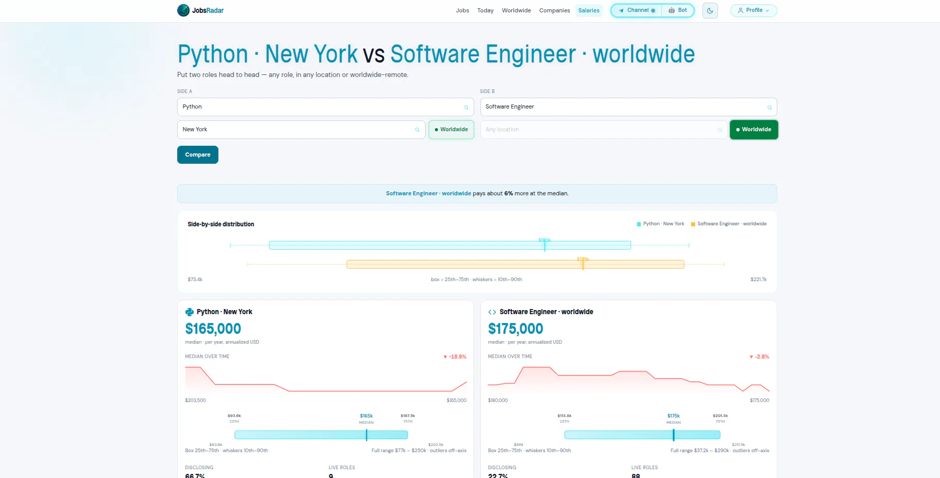Click the orange Software Engineer distribution box

515,264
